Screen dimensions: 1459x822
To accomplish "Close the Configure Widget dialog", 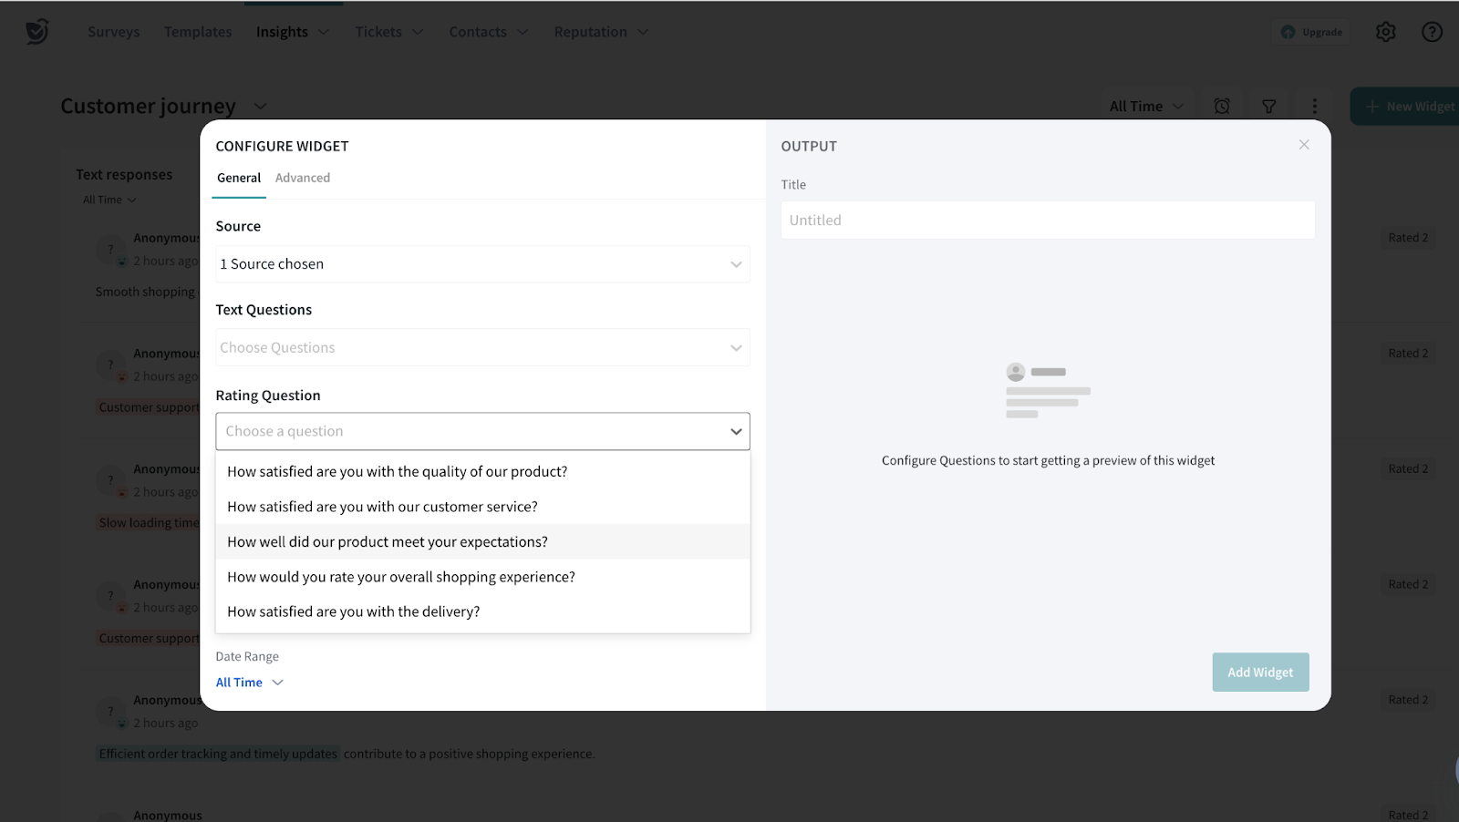I will [x=1304, y=145].
